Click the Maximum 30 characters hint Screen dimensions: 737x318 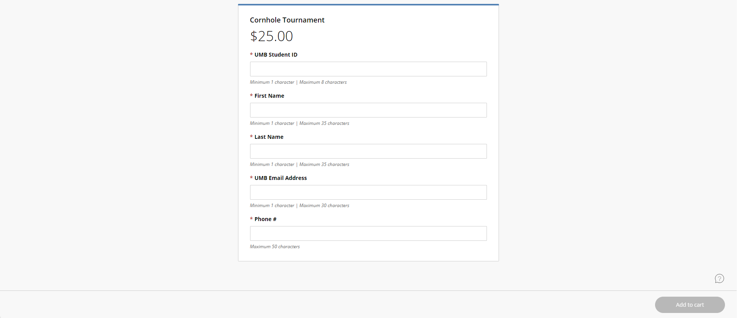(x=324, y=206)
